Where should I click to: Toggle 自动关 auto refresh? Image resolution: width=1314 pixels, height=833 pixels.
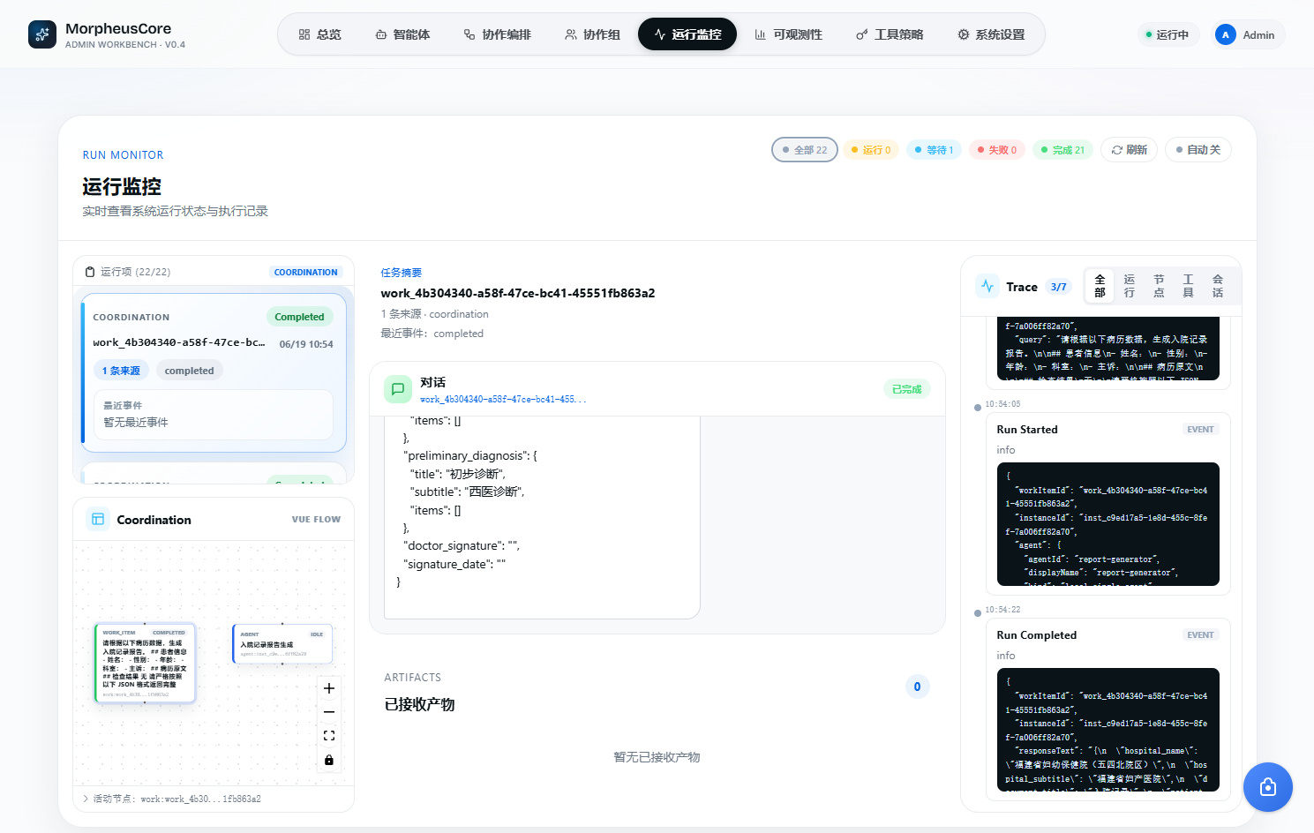pyautogui.click(x=1198, y=150)
